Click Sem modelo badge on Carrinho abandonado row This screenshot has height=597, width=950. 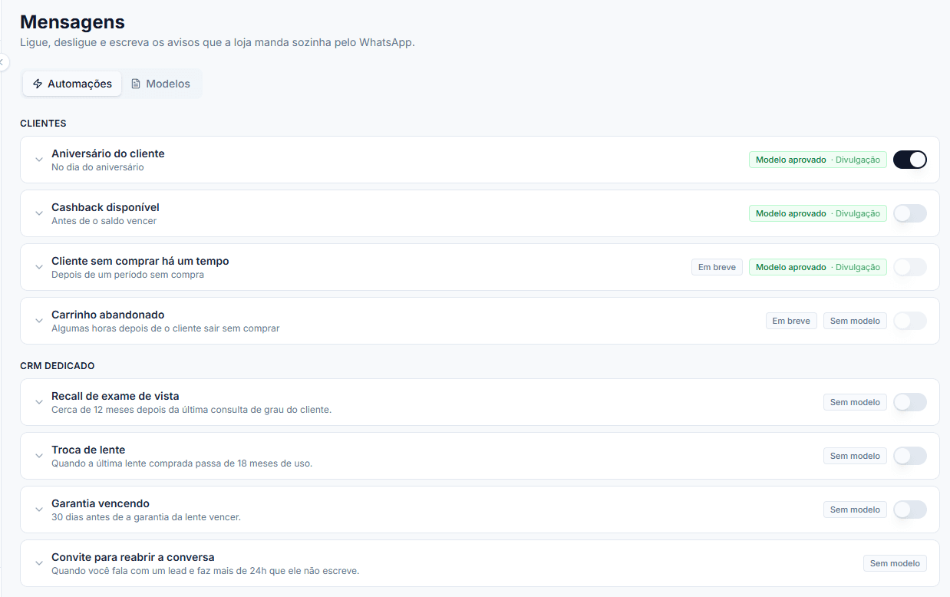tap(855, 321)
